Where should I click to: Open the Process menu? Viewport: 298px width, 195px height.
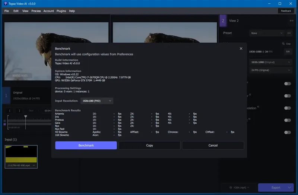coord(36,11)
